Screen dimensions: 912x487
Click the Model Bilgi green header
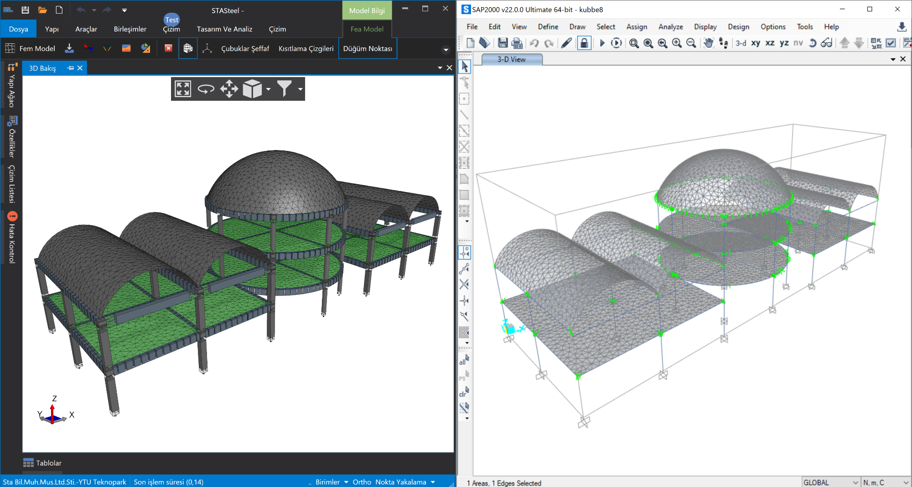(367, 10)
